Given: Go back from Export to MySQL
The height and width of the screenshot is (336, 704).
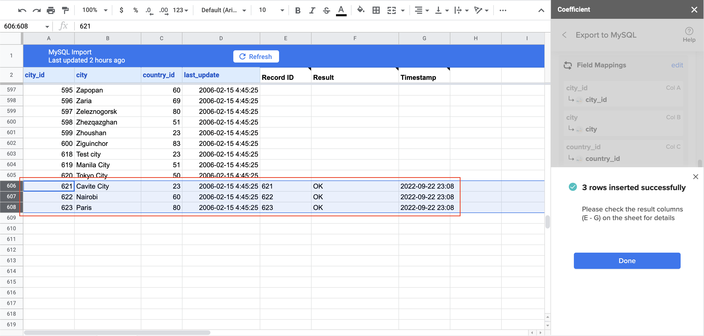Looking at the screenshot, I should pos(564,35).
